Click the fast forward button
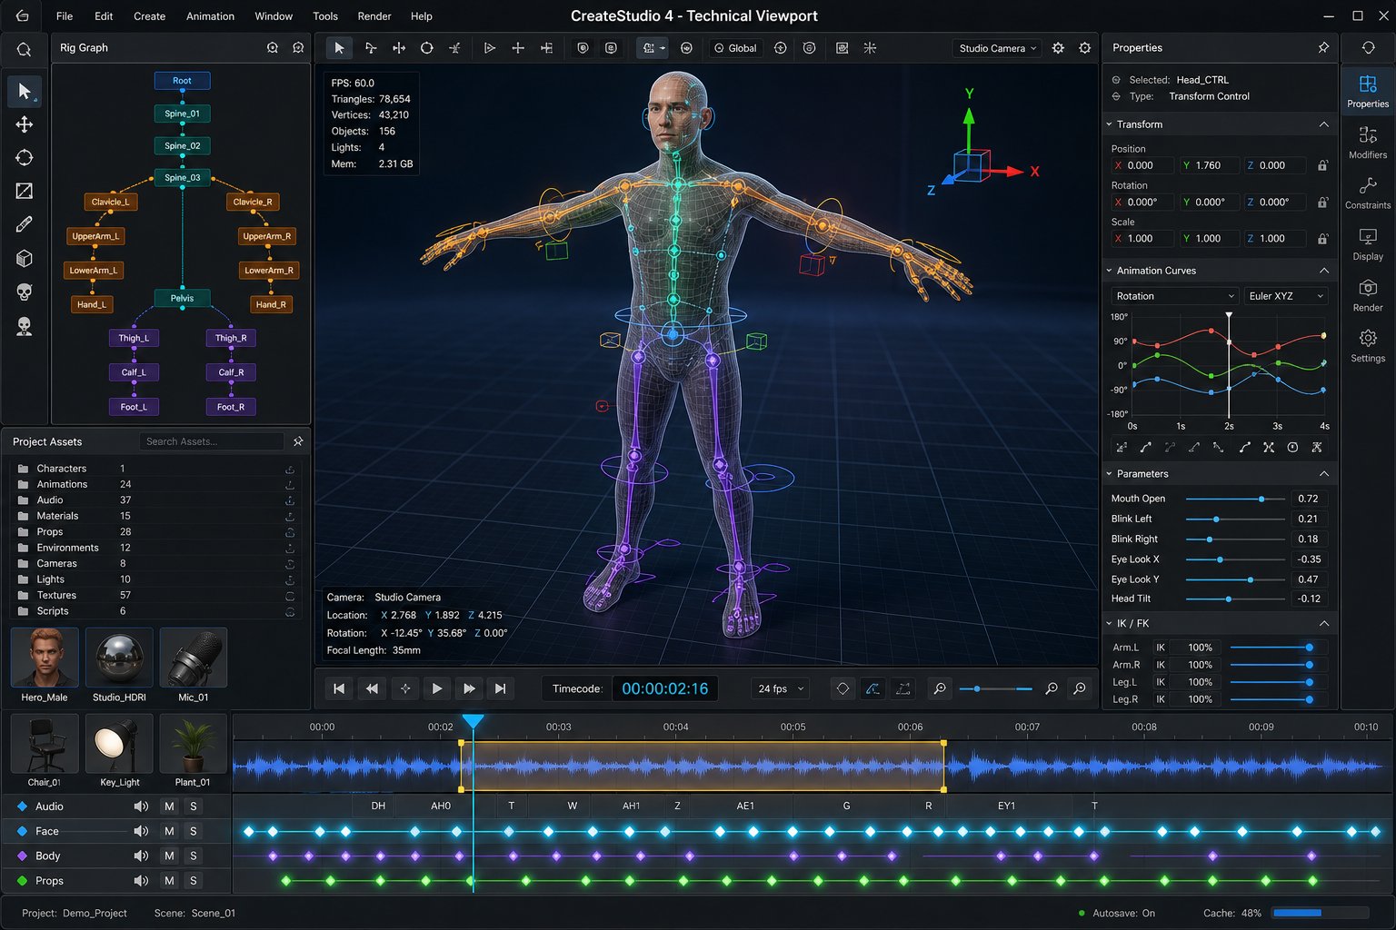Screen dimensions: 1396x930 [x=469, y=688]
